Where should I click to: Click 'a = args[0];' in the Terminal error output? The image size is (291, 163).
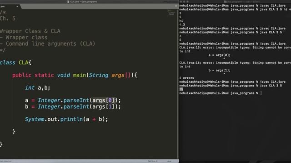pyautogui.click(x=219, y=55)
